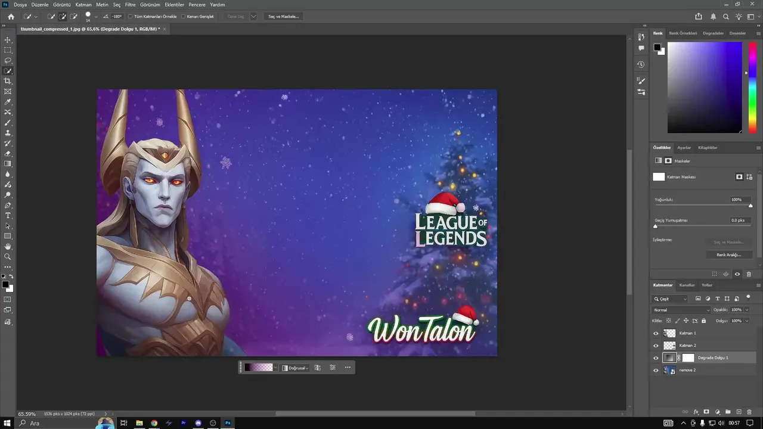Click the Yoğunluk slider handle
The height and width of the screenshot is (429, 763).
[x=750, y=206]
